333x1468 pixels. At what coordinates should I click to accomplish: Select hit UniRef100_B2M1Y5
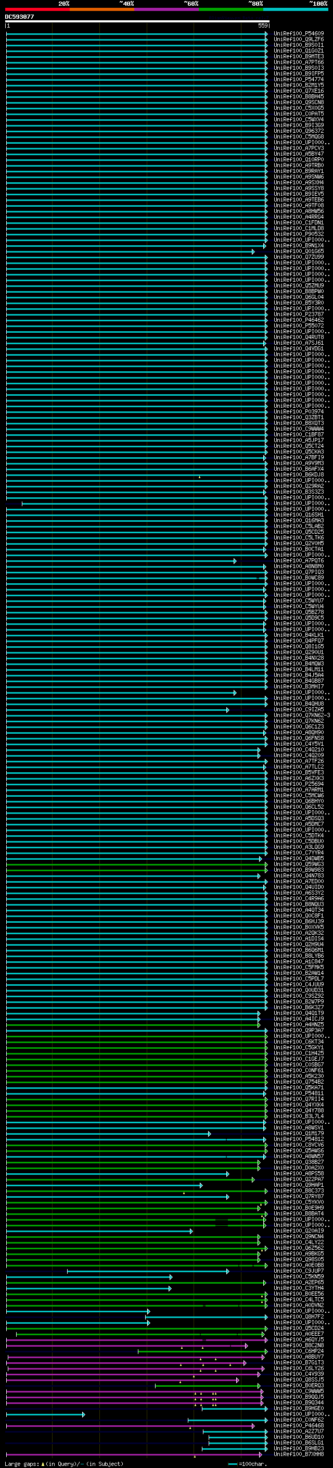(299, 85)
